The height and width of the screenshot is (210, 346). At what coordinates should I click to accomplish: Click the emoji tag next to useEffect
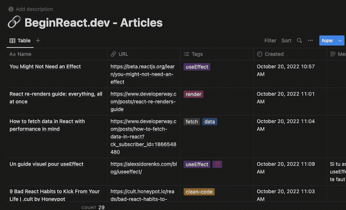coord(217,165)
